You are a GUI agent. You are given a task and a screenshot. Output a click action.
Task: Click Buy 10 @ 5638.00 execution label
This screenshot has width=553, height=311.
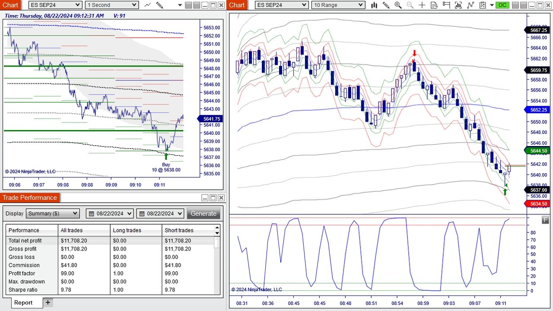tap(166, 167)
